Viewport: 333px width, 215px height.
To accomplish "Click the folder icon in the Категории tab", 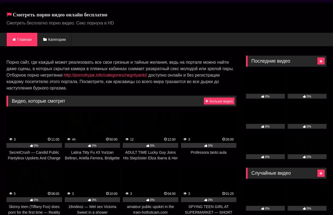I will coord(45,40).
